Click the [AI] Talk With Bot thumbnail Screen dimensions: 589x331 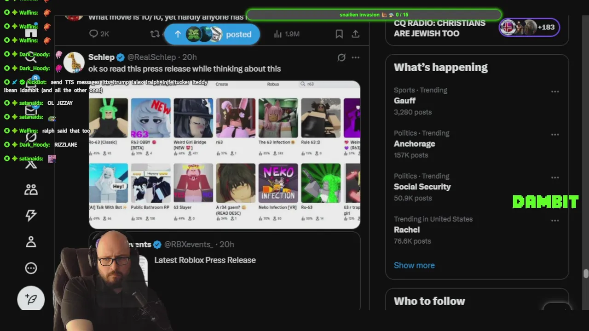click(x=109, y=183)
